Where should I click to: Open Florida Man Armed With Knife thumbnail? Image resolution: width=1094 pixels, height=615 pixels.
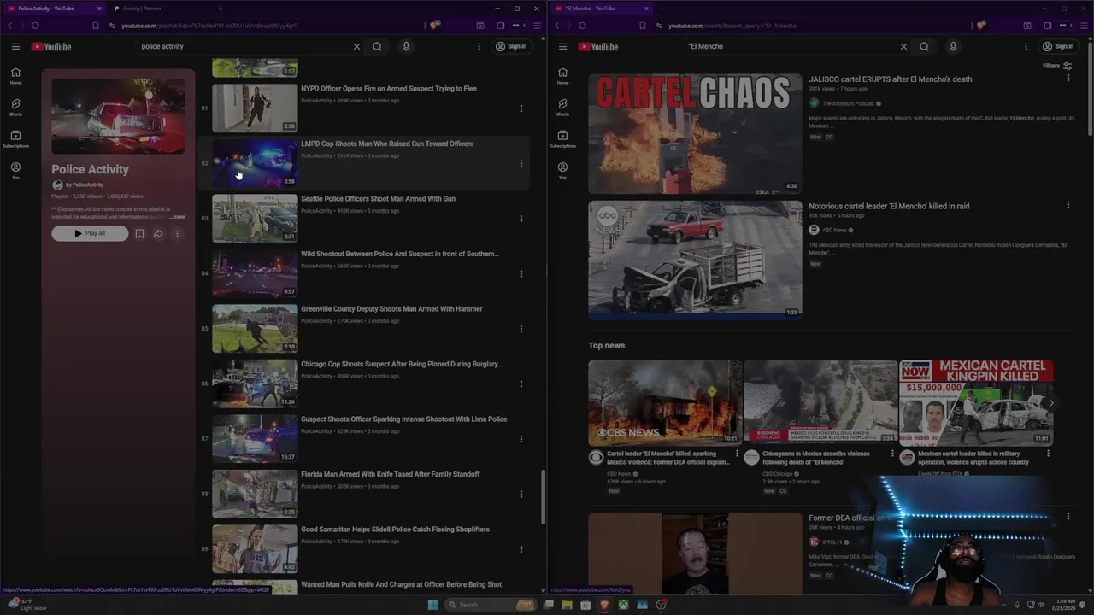tap(255, 494)
